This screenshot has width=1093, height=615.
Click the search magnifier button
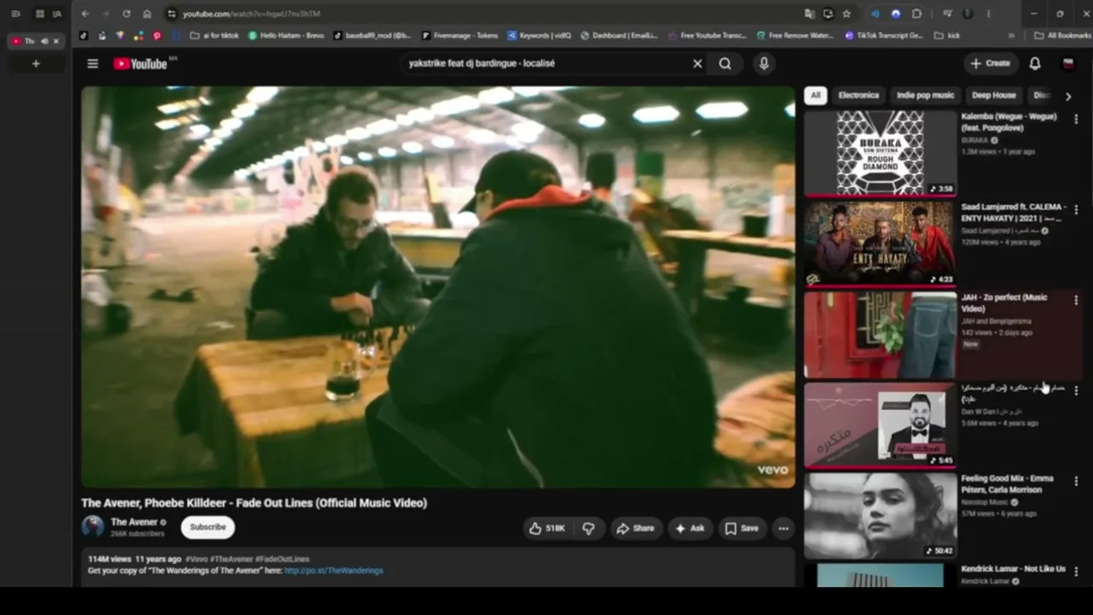click(x=725, y=63)
